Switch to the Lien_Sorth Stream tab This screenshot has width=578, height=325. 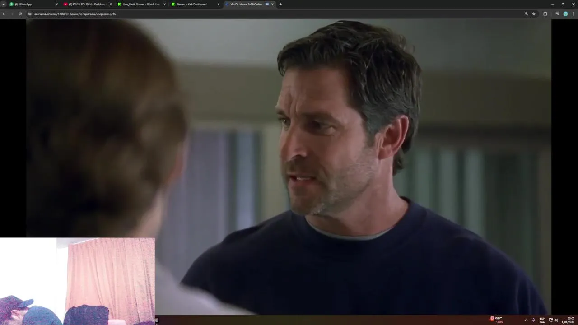click(x=141, y=4)
